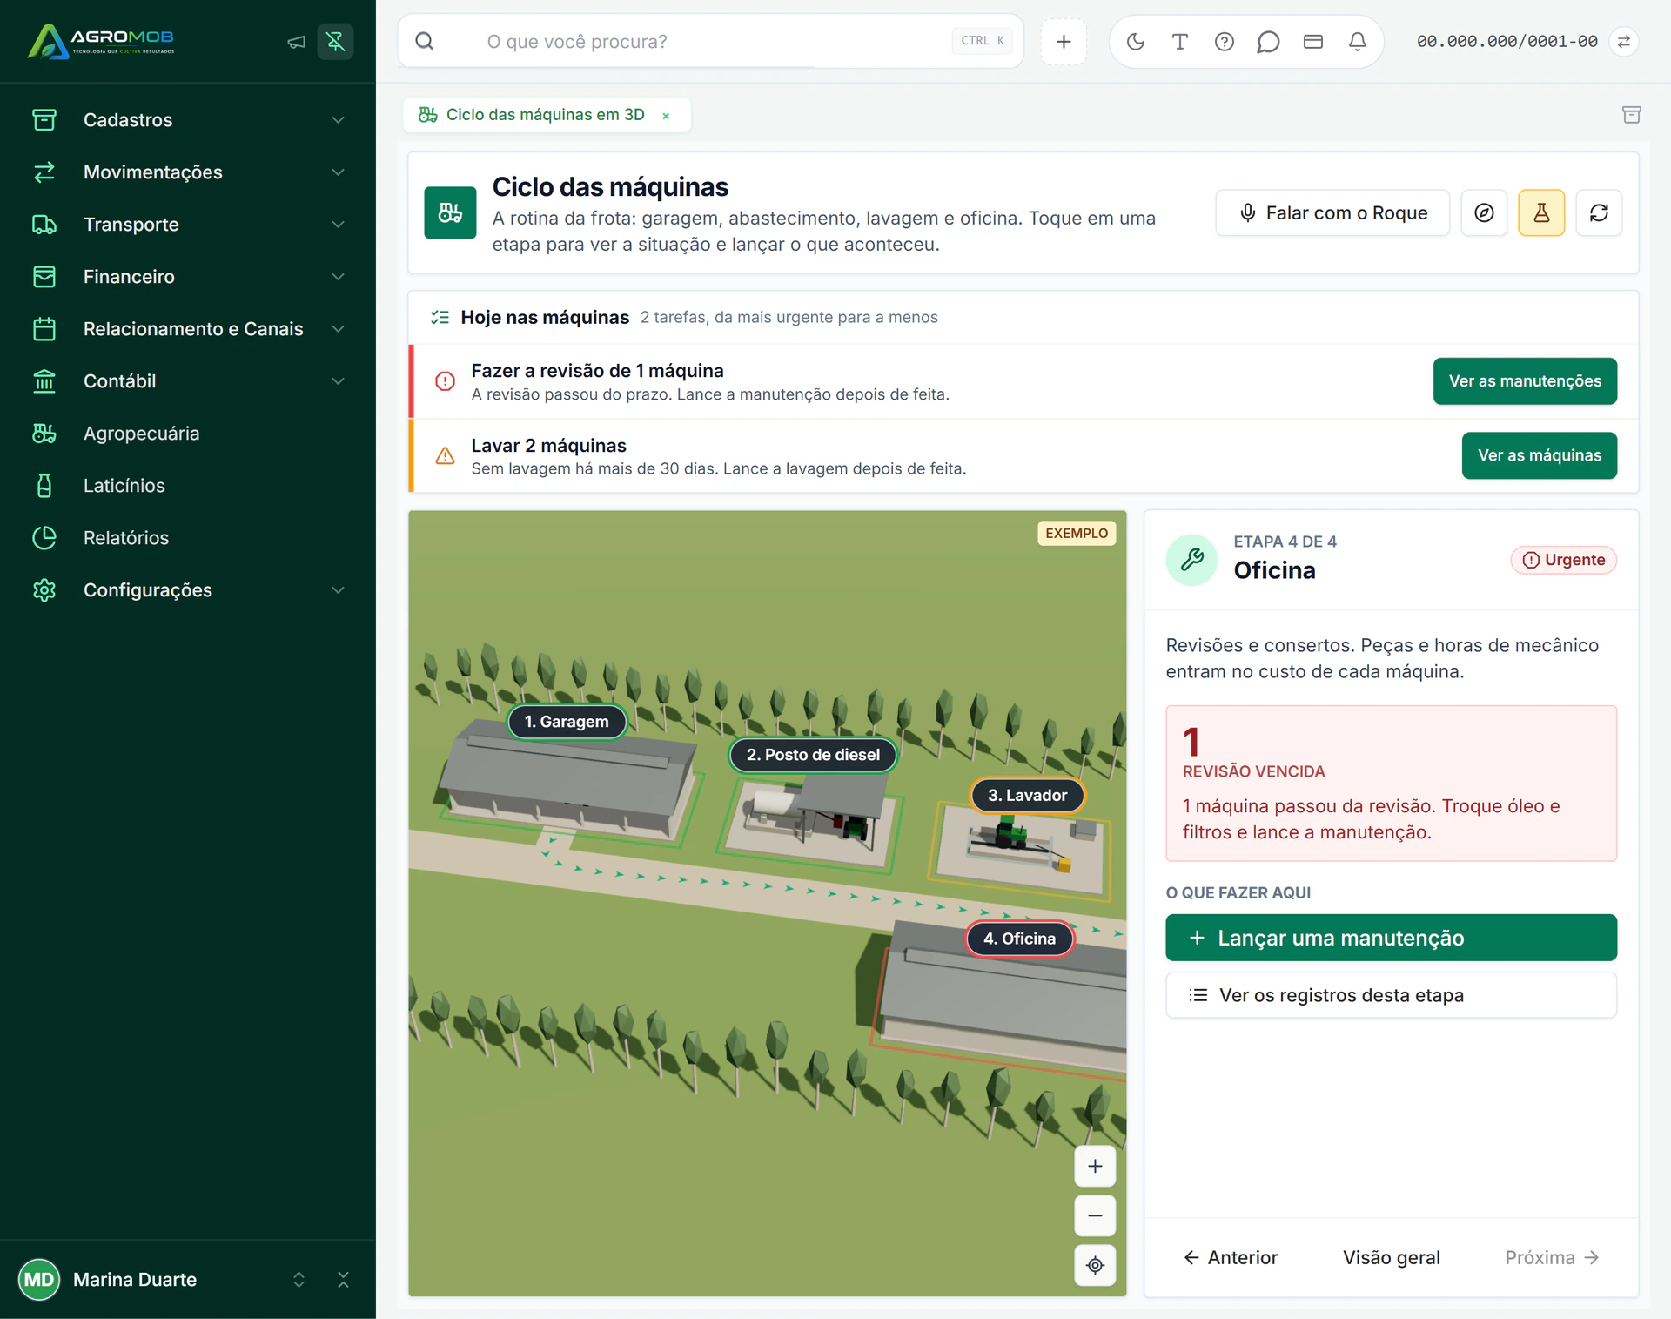Viewport: 1671px width, 1319px height.
Task: Open the Agropecuária menu item
Action: click(x=188, y=433)
